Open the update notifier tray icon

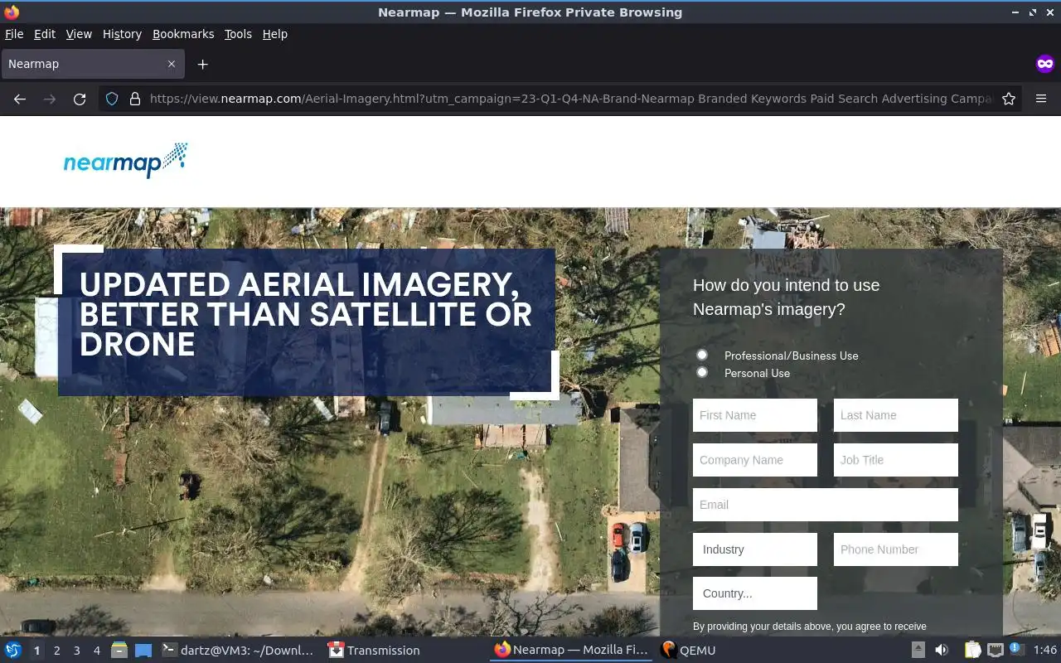click(x=1017, y=650)
